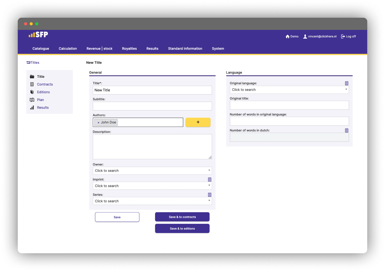Click into the Subtitle input field
Screen dimensions: 385x271
click(x=152, y=106)
